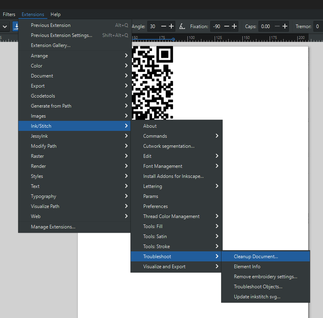
Task: Decrease the Angle value
Action: 164,26
